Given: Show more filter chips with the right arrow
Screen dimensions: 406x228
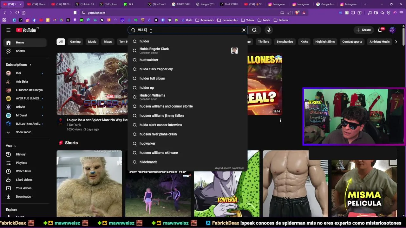Looking at the screenshot, I should [396, 42].
